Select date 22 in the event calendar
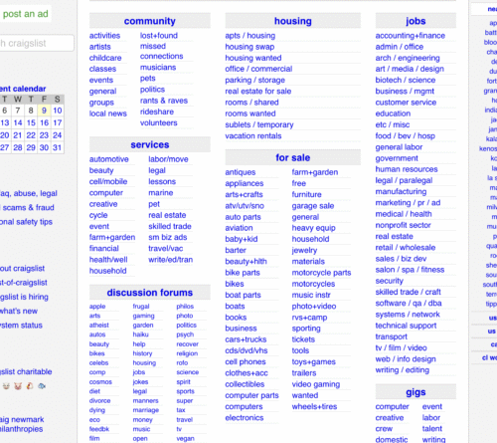The image size is (497, 443). [x=31, y=135]
